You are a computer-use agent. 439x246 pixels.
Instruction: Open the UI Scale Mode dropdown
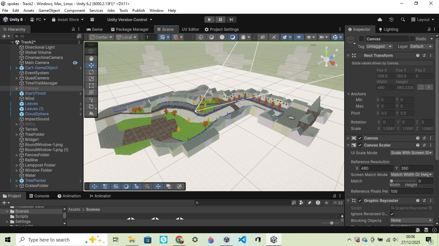tap(411, 153)
